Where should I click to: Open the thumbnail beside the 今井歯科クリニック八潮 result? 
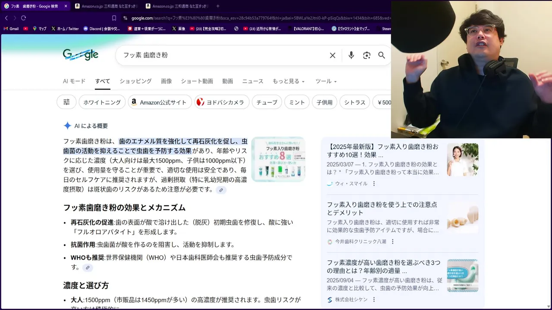point(462,217)
